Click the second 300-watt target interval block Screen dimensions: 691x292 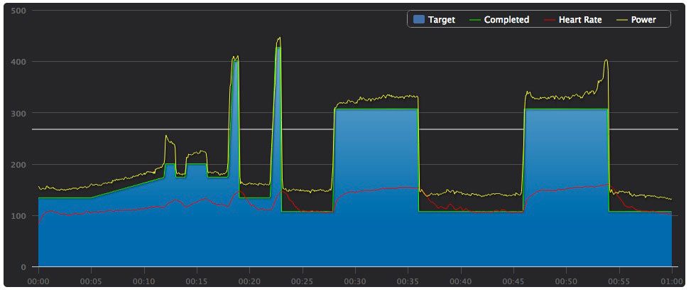[566, 188]
